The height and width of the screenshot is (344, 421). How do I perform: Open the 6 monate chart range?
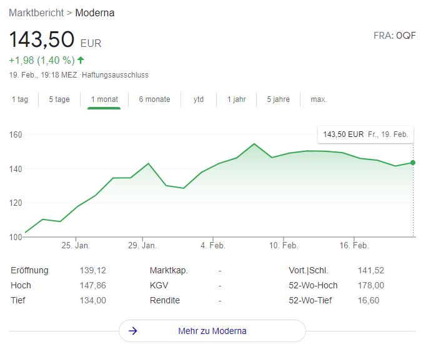(x=154, y=99)
